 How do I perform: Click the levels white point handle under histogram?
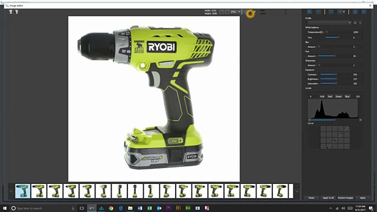tap(361, 120)
